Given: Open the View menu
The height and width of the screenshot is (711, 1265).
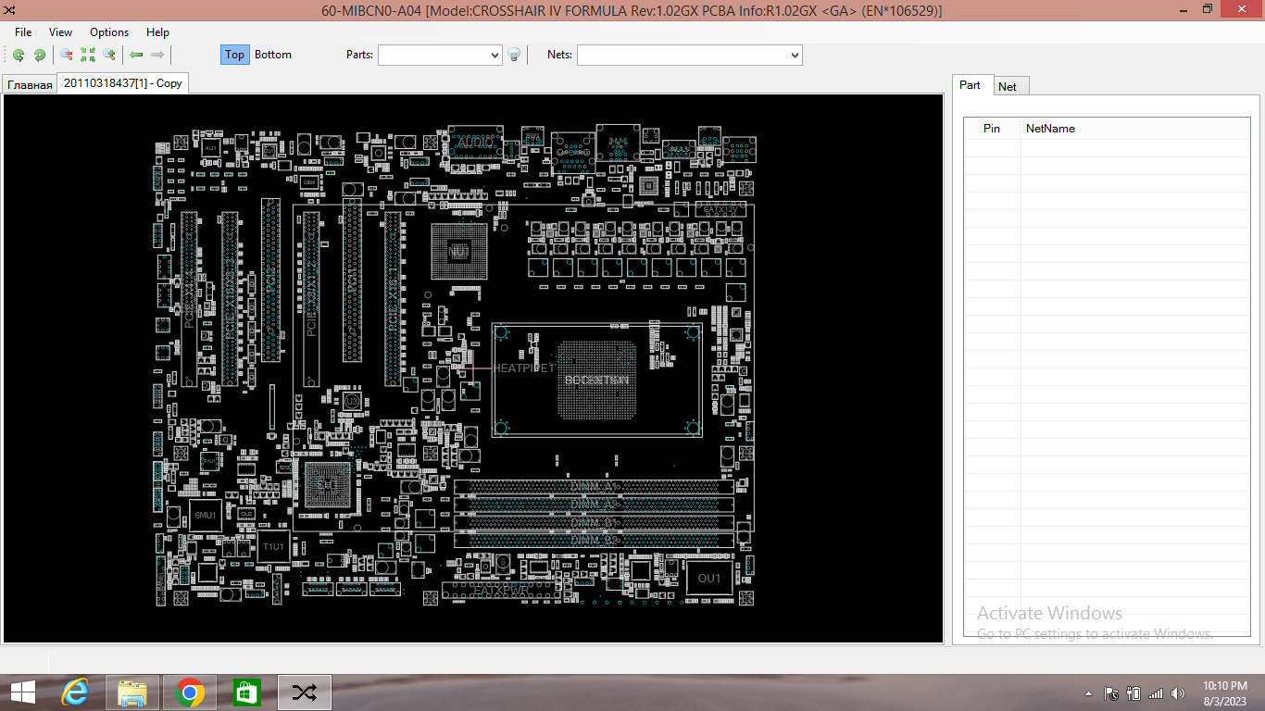Looking at the screenshot, I should click(x=61, y=31).
